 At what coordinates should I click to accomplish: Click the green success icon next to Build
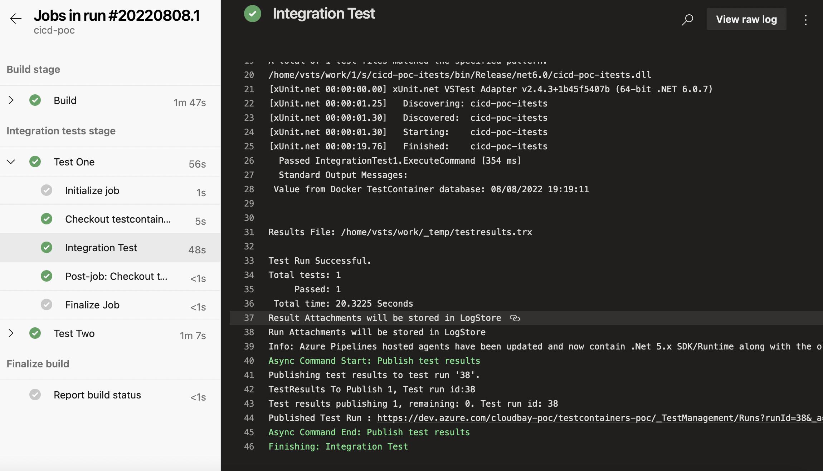35,100
